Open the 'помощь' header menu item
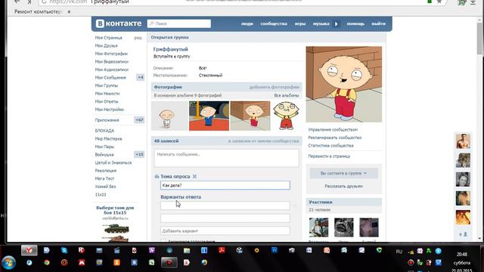Screen dimensions: 484x272 [x=355, y=23]
